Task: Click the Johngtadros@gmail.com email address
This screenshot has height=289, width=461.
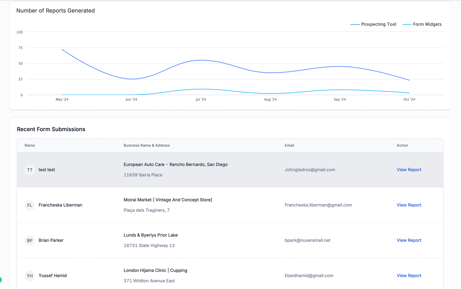Action: point(310,170)
